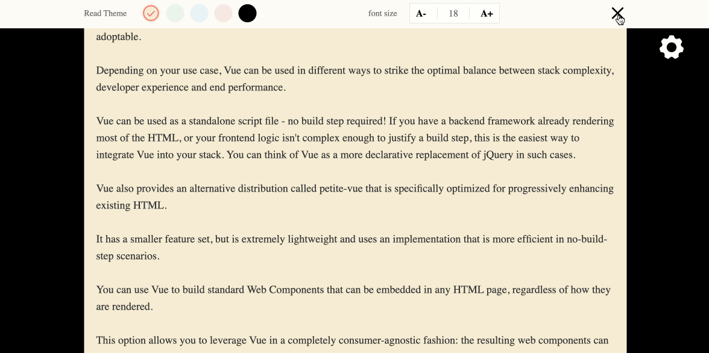This screenshot has width=709, height=353.
Task: Switch theme to dark mode via black swatch
Action: (x=247, y=13)
